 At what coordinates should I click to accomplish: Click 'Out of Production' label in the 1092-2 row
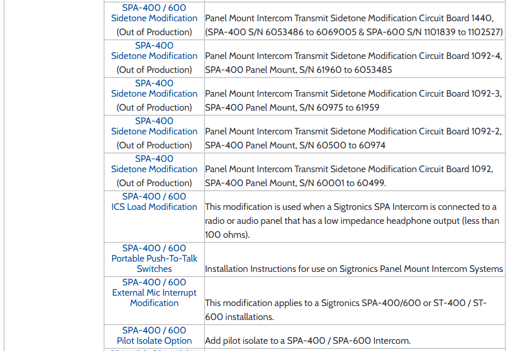point(154,145)
